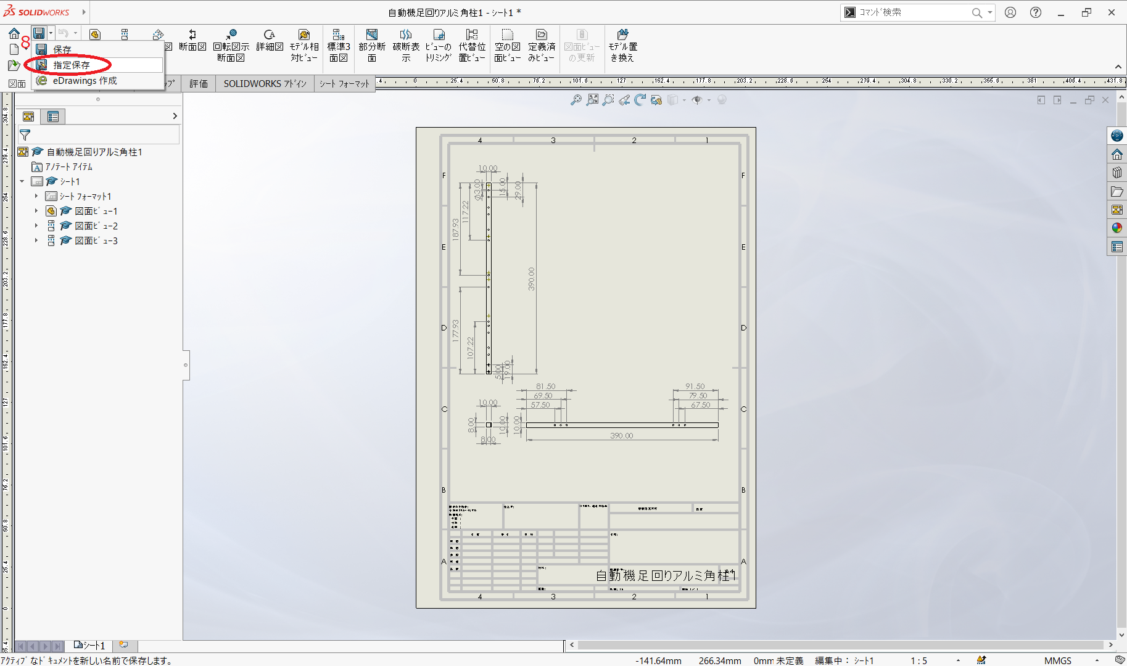
Task: Select the シート1 sheet tab at the bottom
Action: tap(89, 646)
